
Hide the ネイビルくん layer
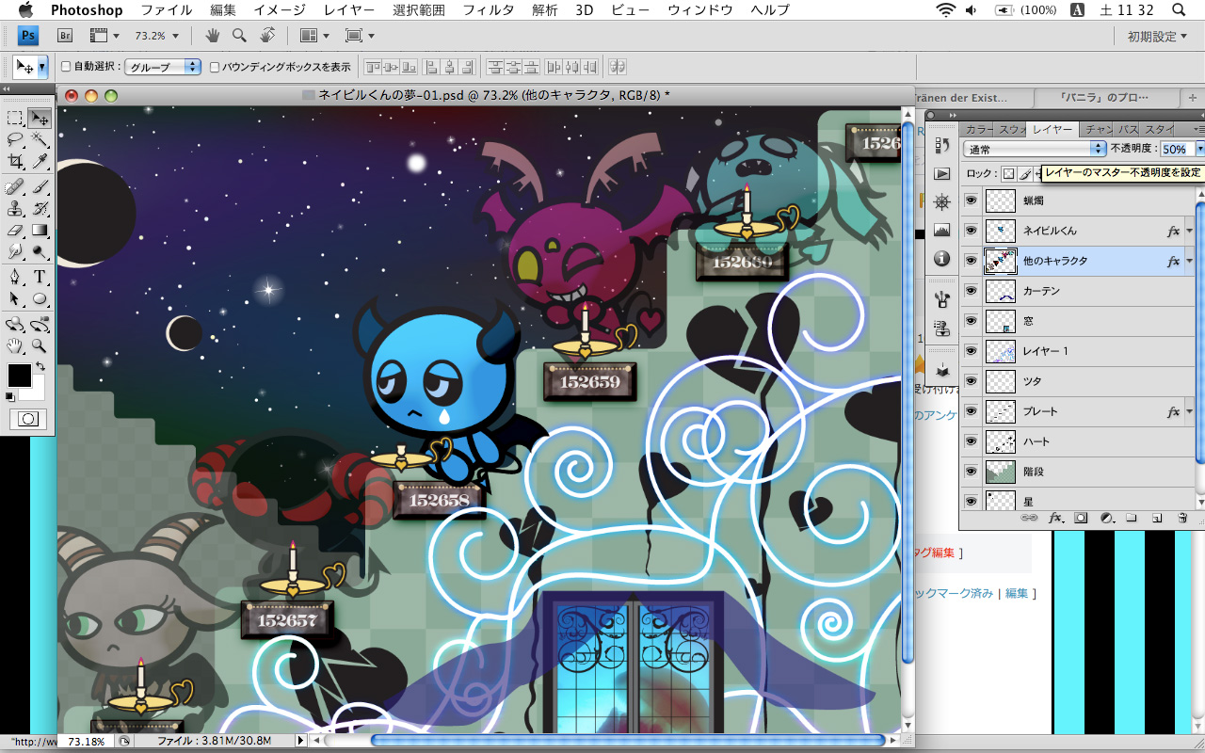point(971,231)
